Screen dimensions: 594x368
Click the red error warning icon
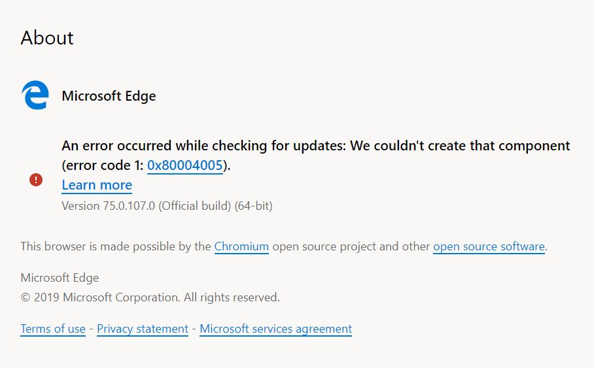pyautogui.click(x=36, y=180)
